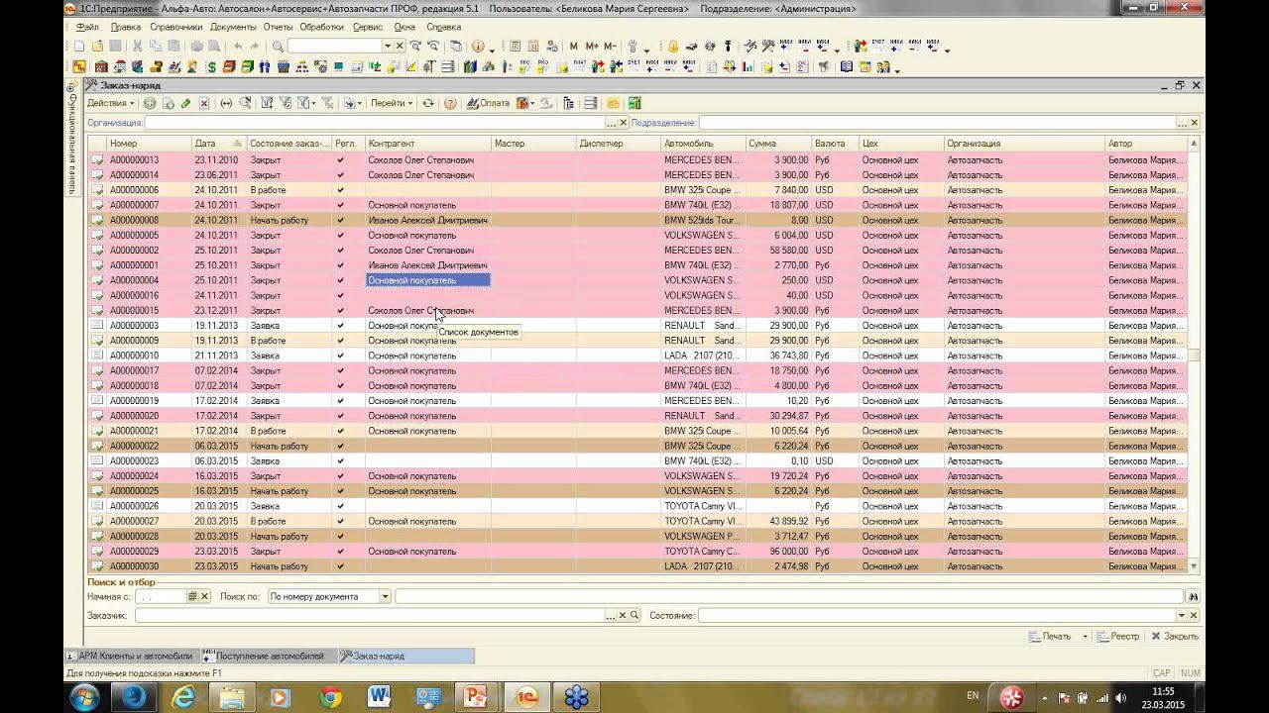
Task: Toggle Регл. checkmark for order A000000006
Action: click(x=340, y=190)
